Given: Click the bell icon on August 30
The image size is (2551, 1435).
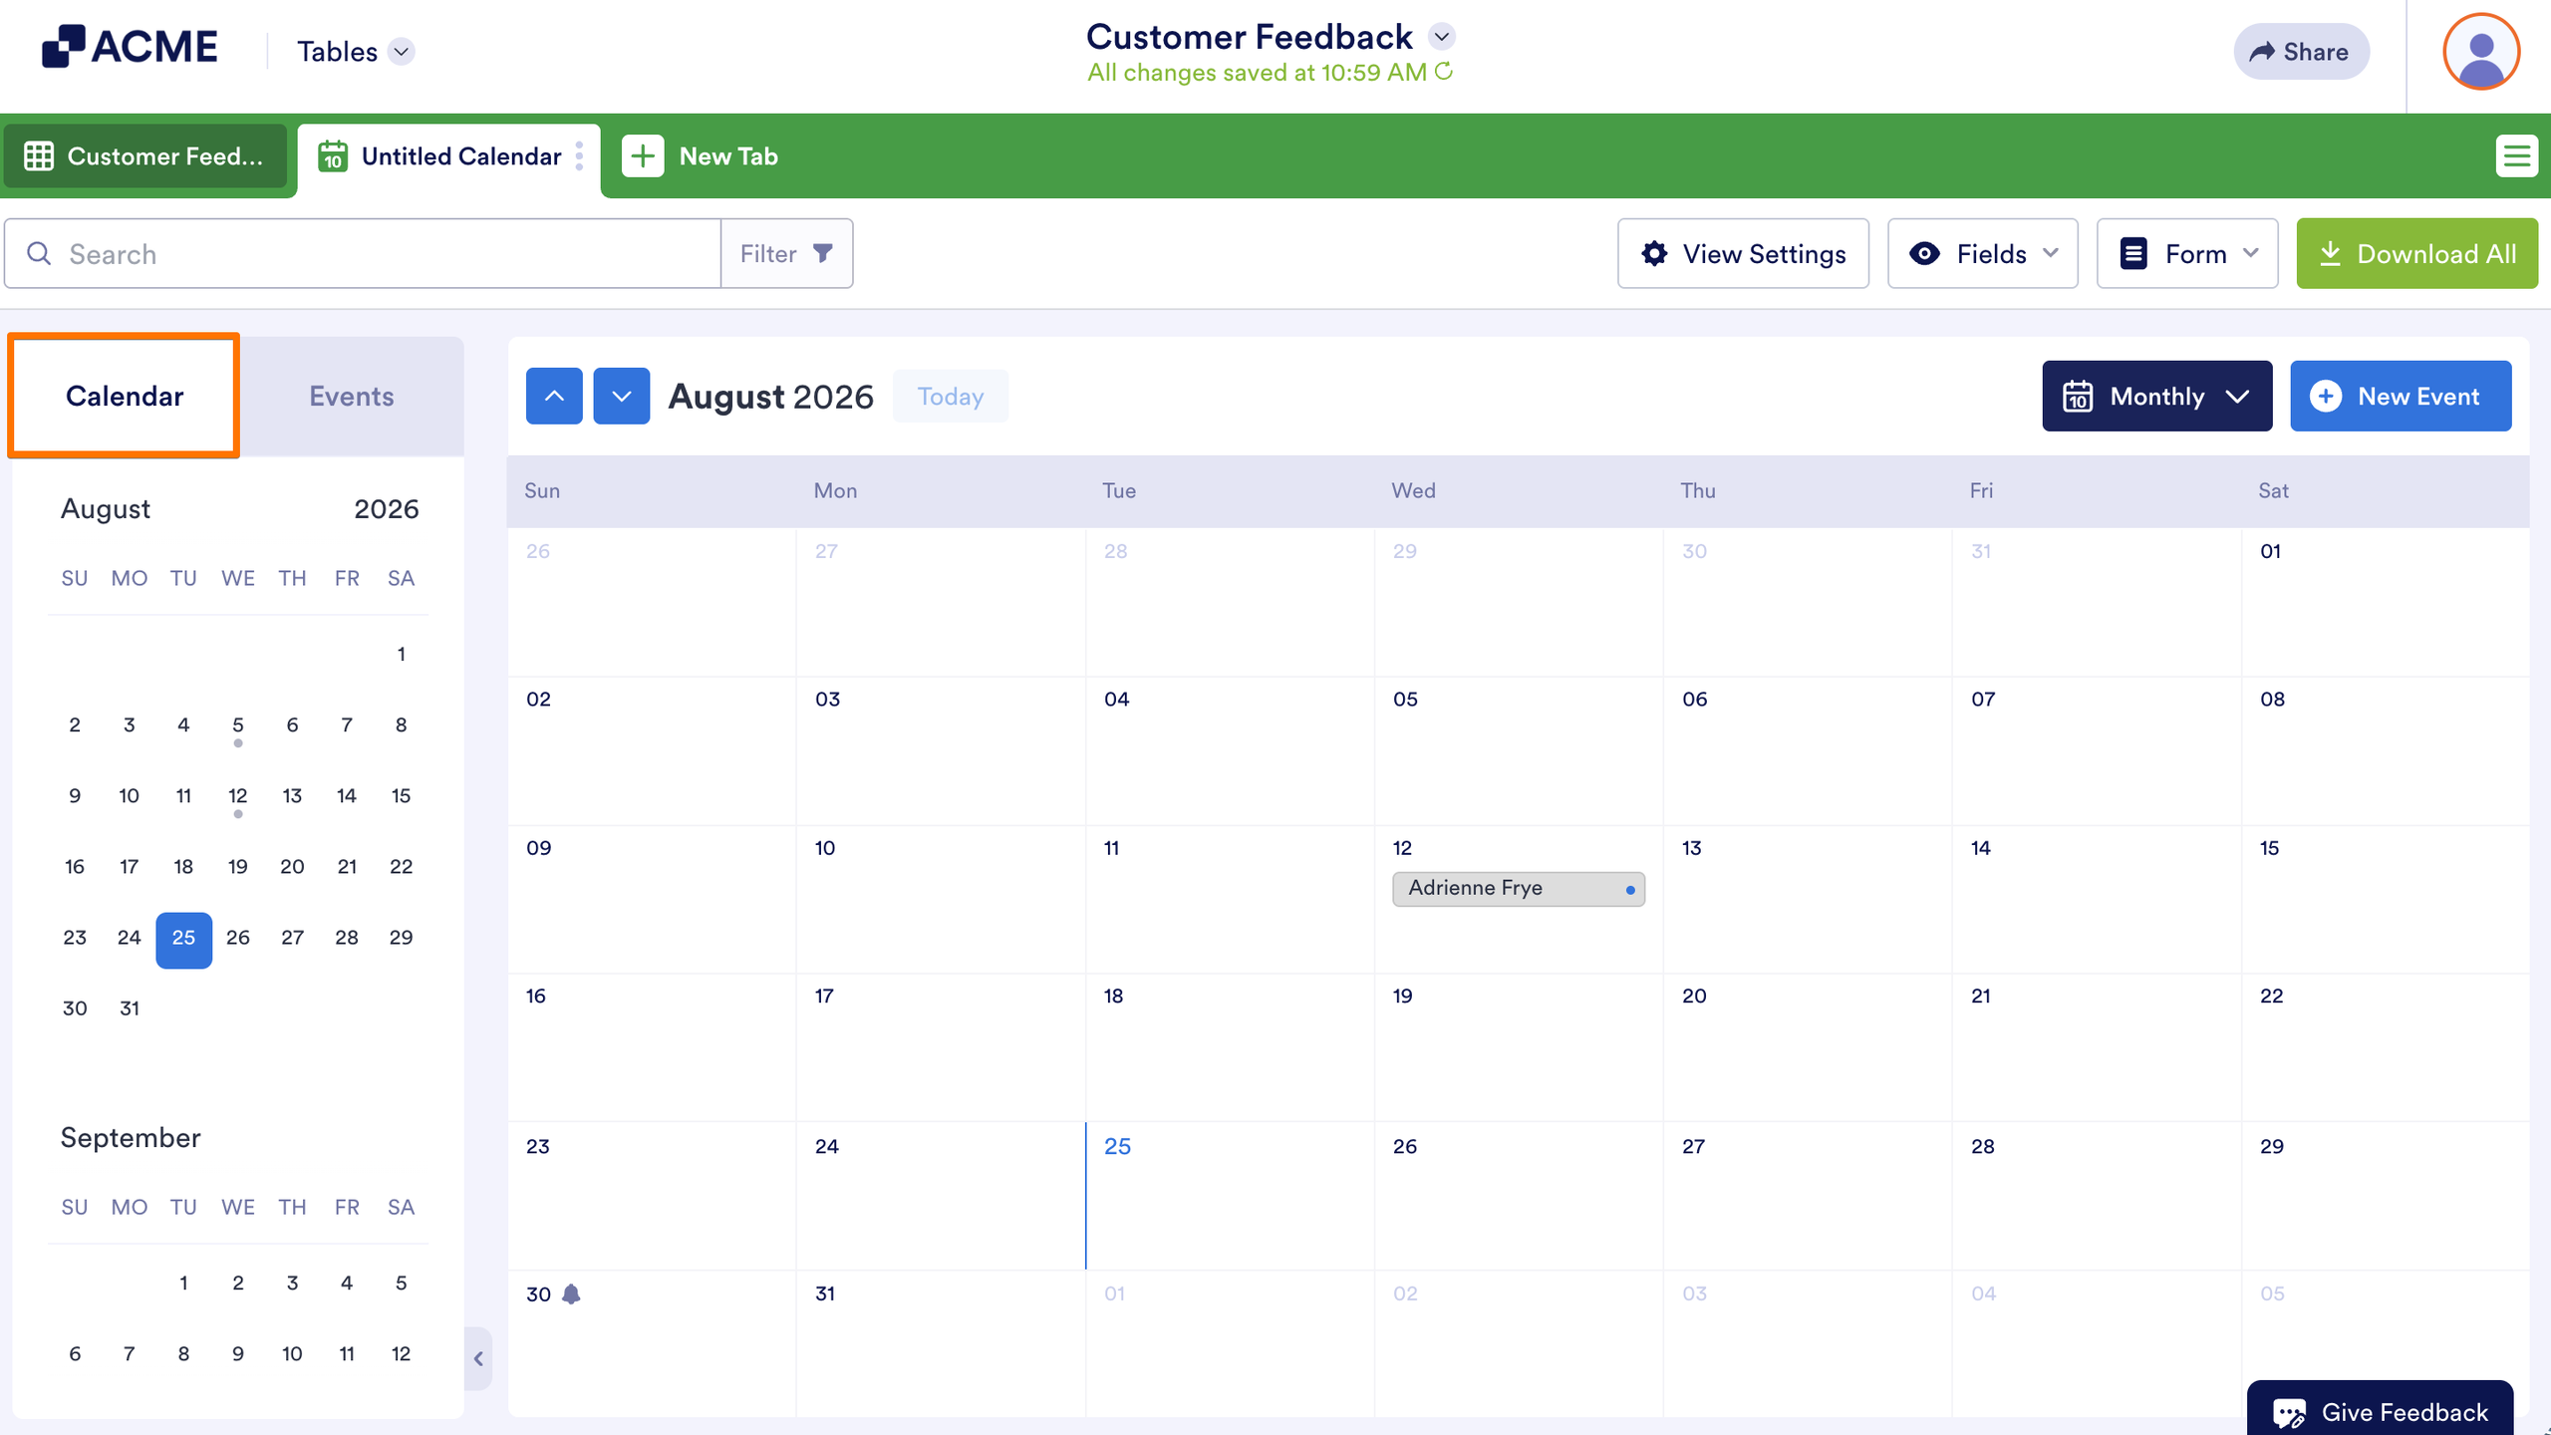Looking at the screenshot, I should coord(571,1293).
